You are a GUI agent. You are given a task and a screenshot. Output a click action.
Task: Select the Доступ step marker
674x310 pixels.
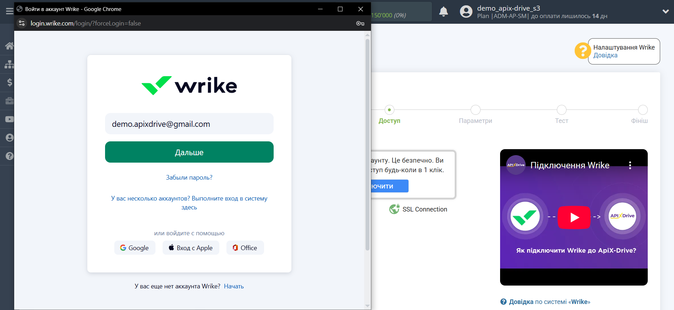point(389,110)
